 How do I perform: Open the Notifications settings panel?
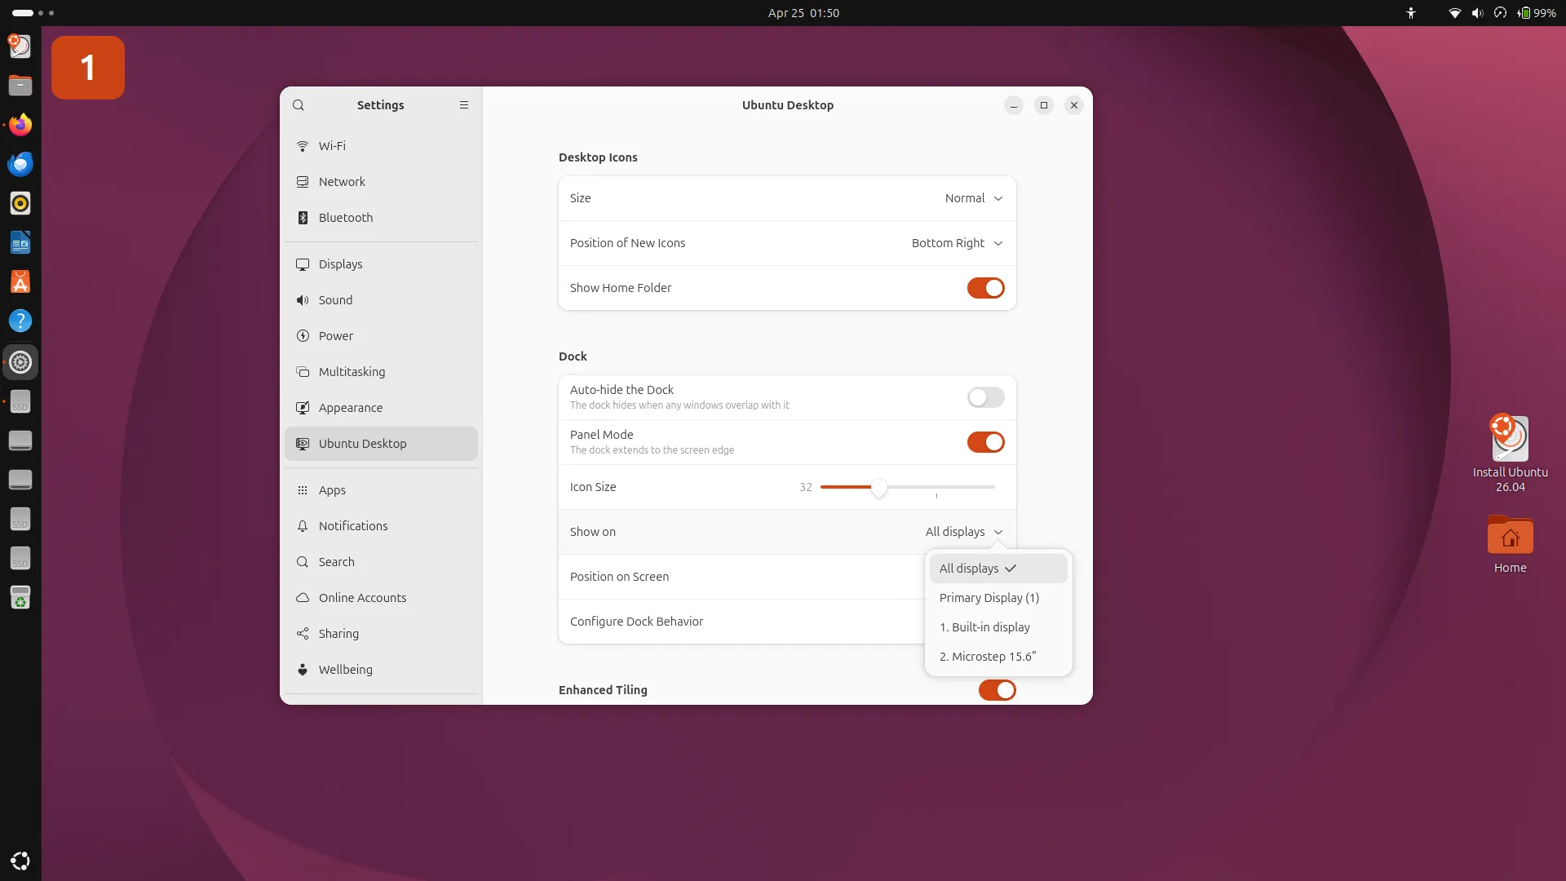[353, 525]
